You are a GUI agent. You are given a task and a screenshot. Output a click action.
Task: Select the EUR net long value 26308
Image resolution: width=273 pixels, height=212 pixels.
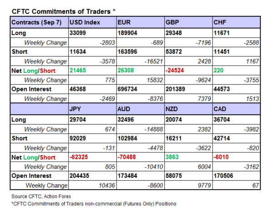tap(126, 71)
